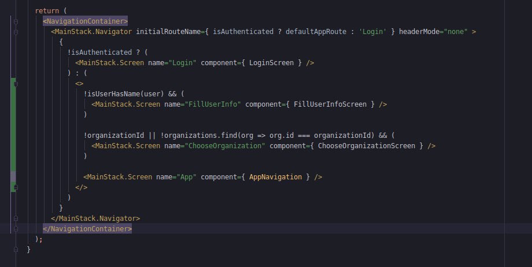Place the cursor on the return keyword
This screenshot has height=267, width=532.
pyautogui.click(x=47, y=11)
